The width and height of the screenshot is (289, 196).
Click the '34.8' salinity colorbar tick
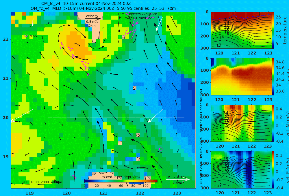click(x=280, y=62)
